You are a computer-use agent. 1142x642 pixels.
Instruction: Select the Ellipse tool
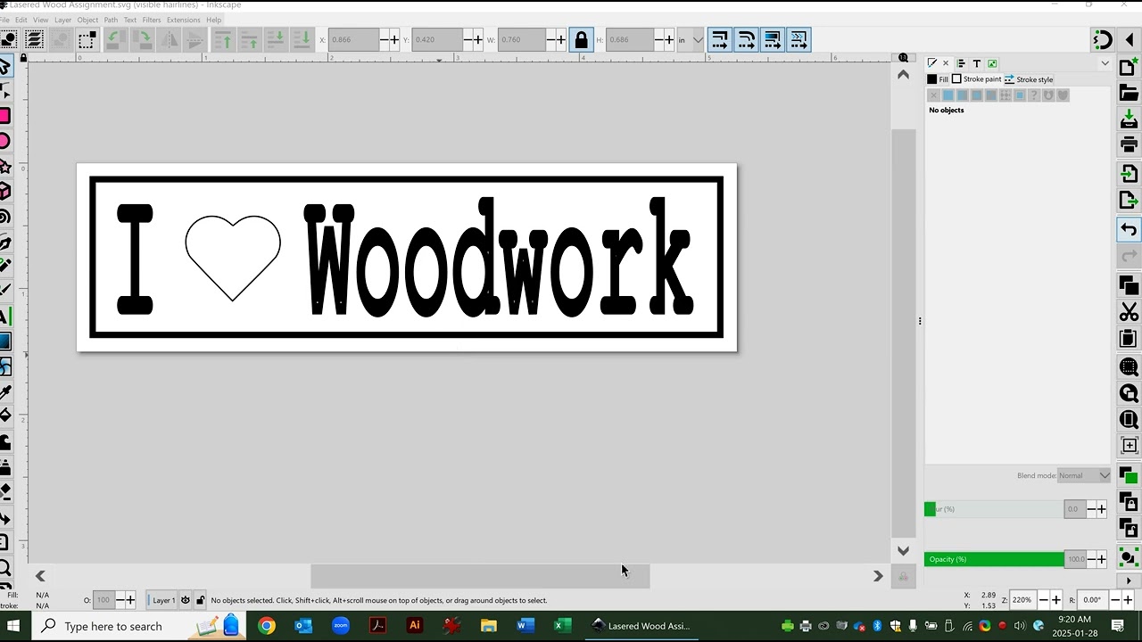coord(5,141)
